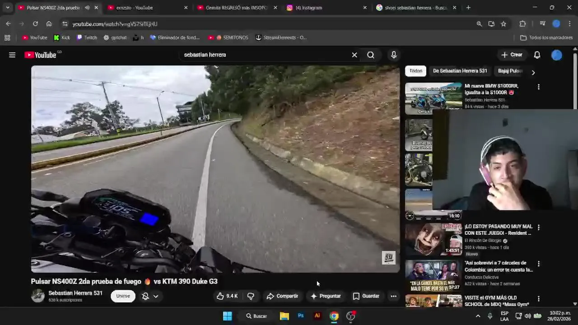This screenshot has height=325, width=578.
Task: Open the Mi nueva BMW S1000RR thumbnail
Action: coord(433,98)
